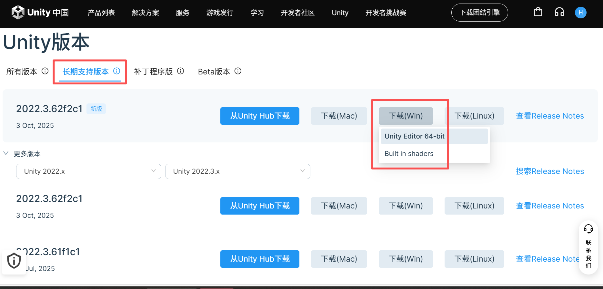The height and width of the screenshot is (289, 603).
Task: Open 下载(Linux) for 2022.3.61f1c1
Action: click(474, 259)
